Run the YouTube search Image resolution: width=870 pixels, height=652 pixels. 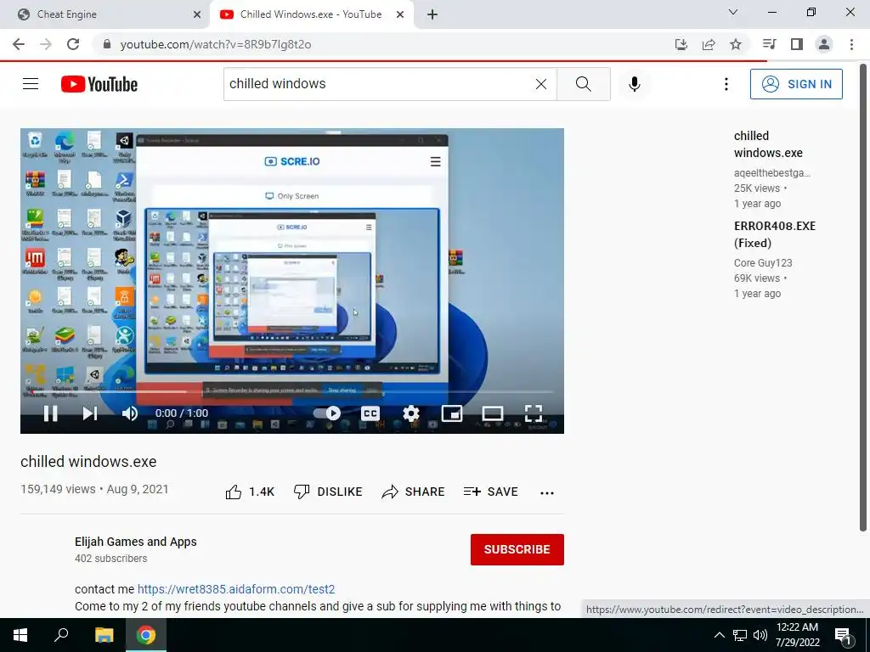(583, 84)
